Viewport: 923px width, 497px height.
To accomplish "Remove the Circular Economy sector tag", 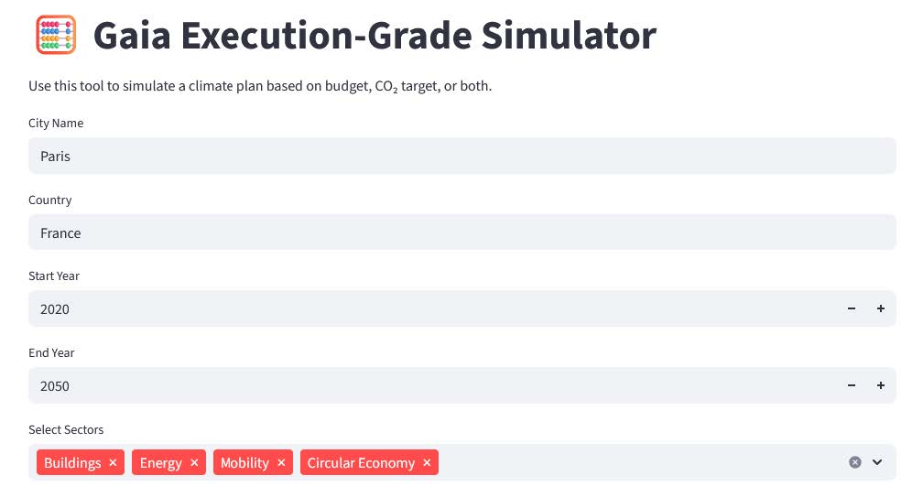I will (427, 463).
